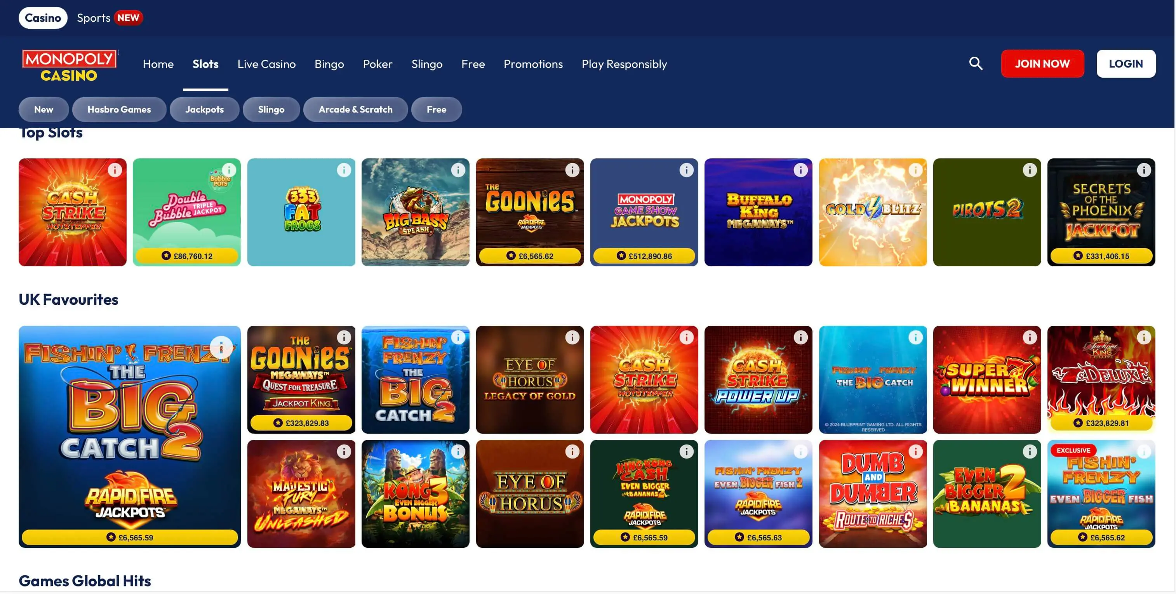The width and height of the screenshot is (1176, 594).
Task: Open info for Dumb and Dumber Route to Riches
Action: (915, 452)
